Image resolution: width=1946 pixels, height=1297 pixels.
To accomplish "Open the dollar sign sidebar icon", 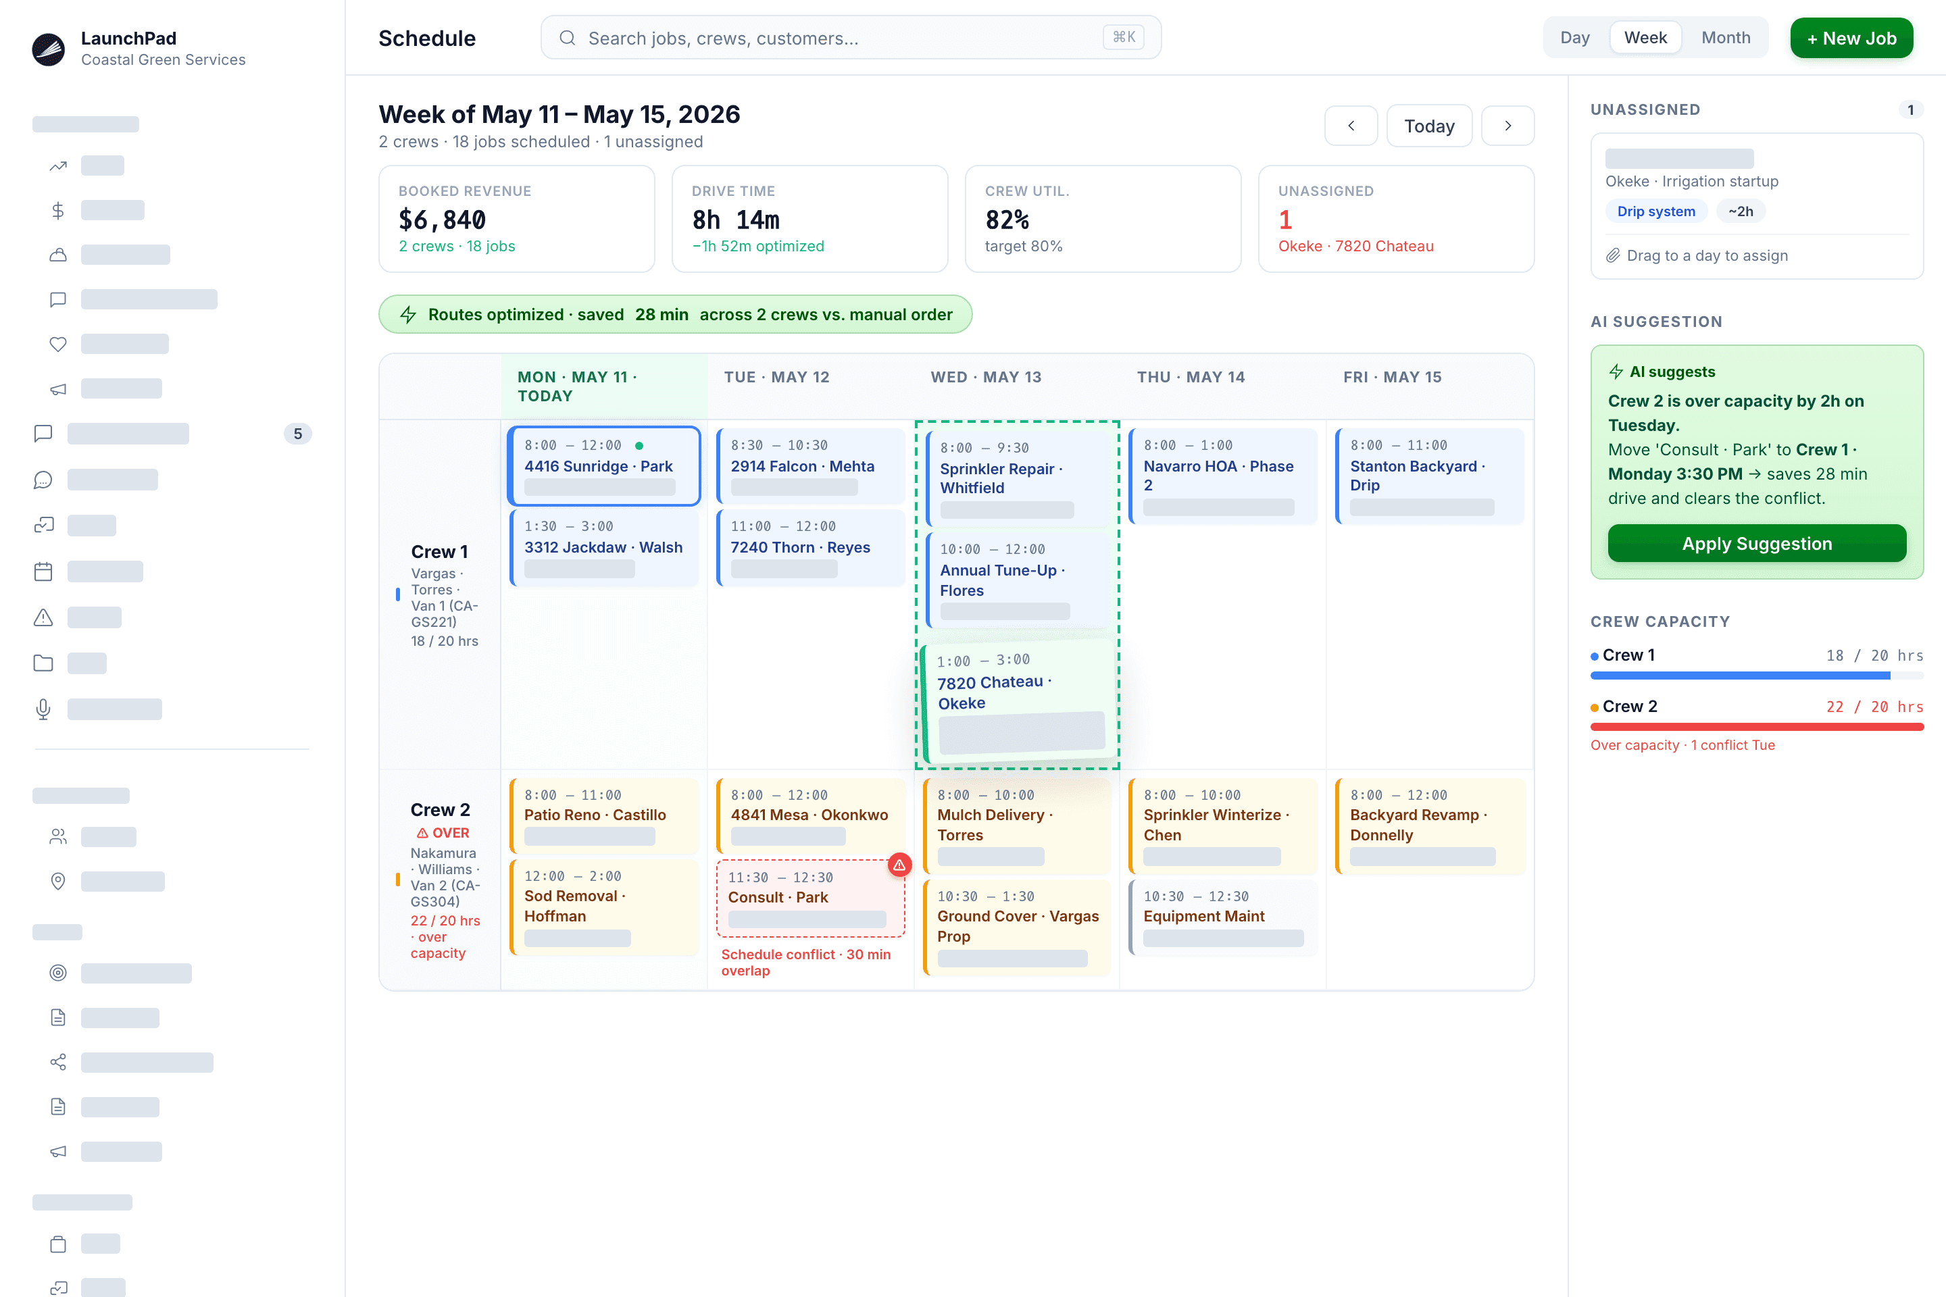I will pyautogui.click(x=58, y=210).
